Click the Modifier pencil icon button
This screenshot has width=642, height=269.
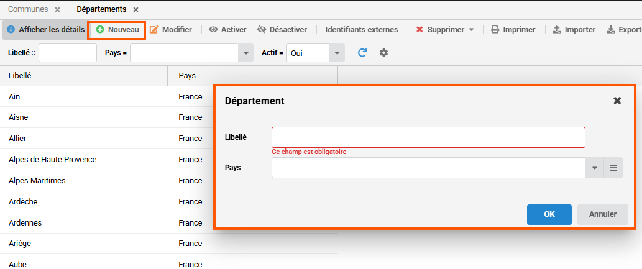(x=171, y=30)
